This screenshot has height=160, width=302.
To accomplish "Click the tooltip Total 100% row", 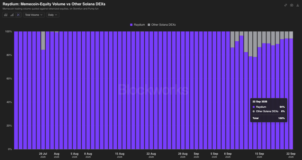I will pyautogui.click(x=269, y=118).
